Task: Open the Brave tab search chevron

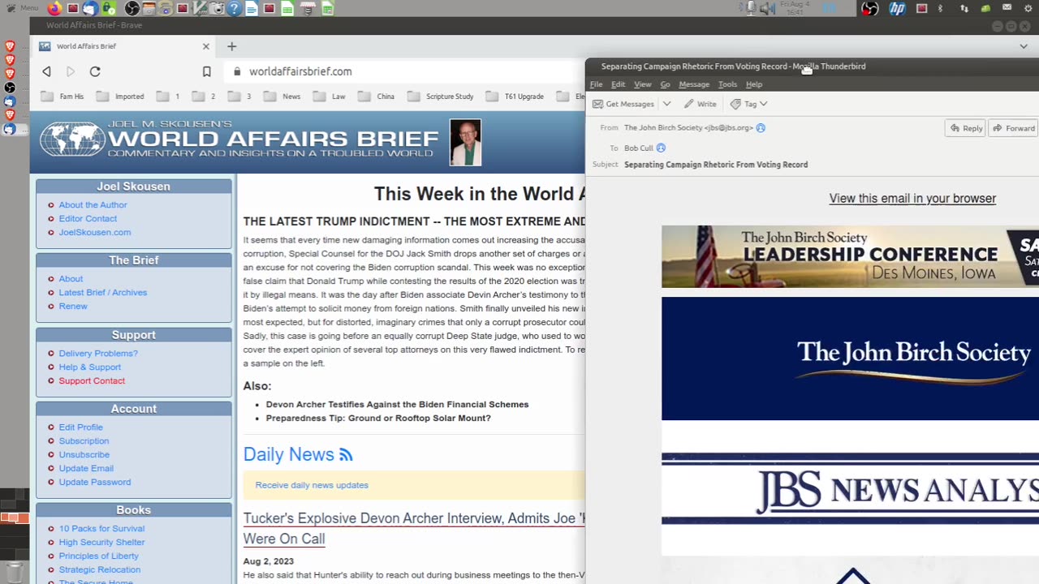Action: (x=1024, y=46)
